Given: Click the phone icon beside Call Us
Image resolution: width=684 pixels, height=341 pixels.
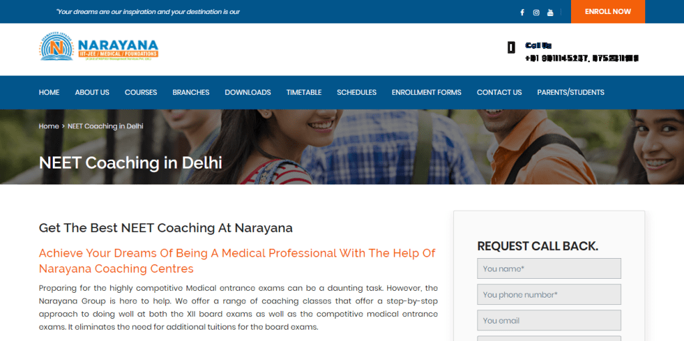Looking at the screenshot, I should pos(511,47).
